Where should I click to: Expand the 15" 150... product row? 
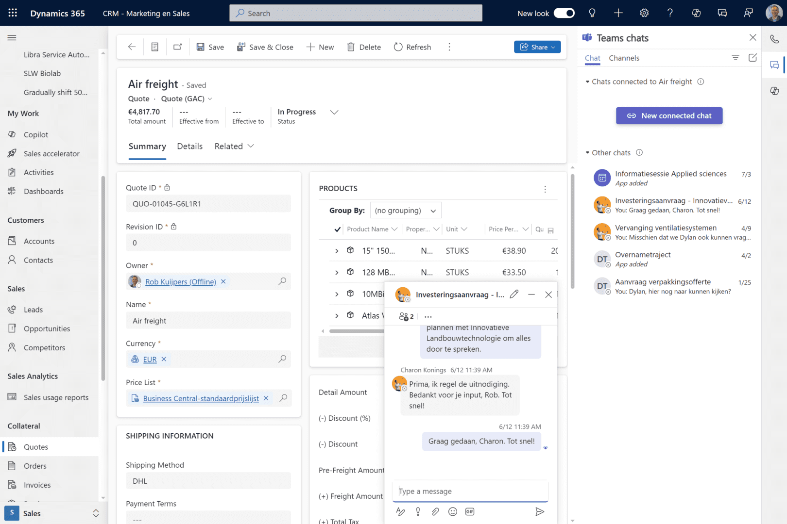click(337, 251)
